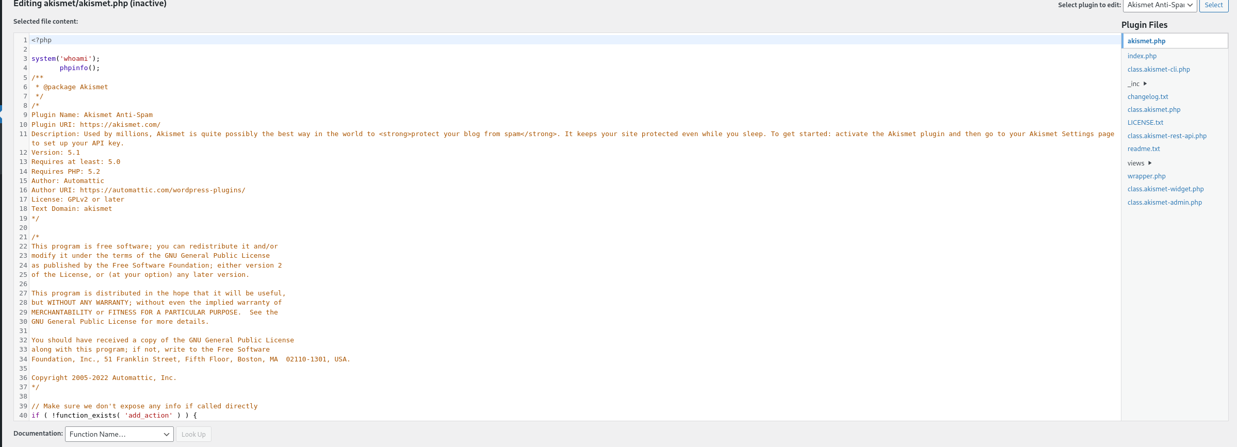Open class.akismet-cli.php file
Viewport: 1237px width, 447px height.
click(1159, 70)
